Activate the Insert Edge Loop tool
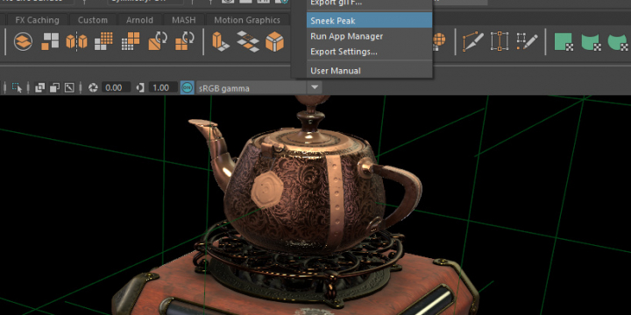 [x=500, y=41]
